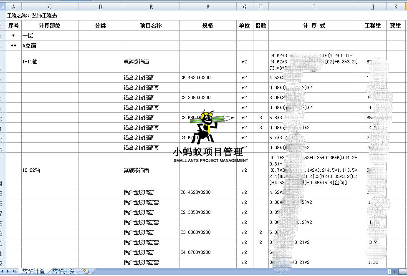Click the C6 4620*3200 spec cell under 1-11轴
The height and width of the screenshot is (276, 407).
(207, 78)
